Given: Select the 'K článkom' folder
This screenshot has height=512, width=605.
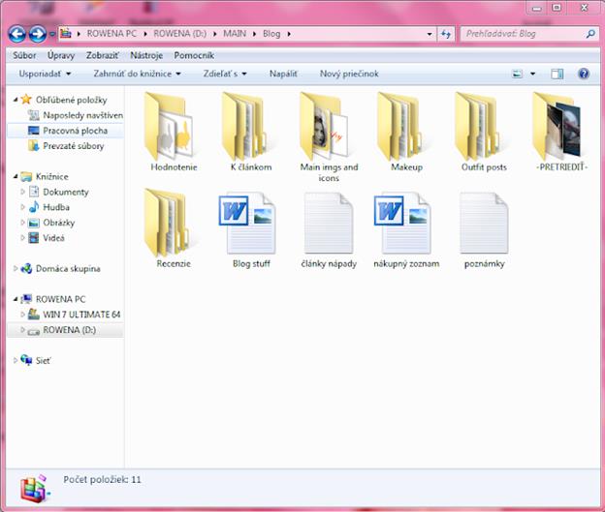Looking at the screenshot, I should coord(251,132).
